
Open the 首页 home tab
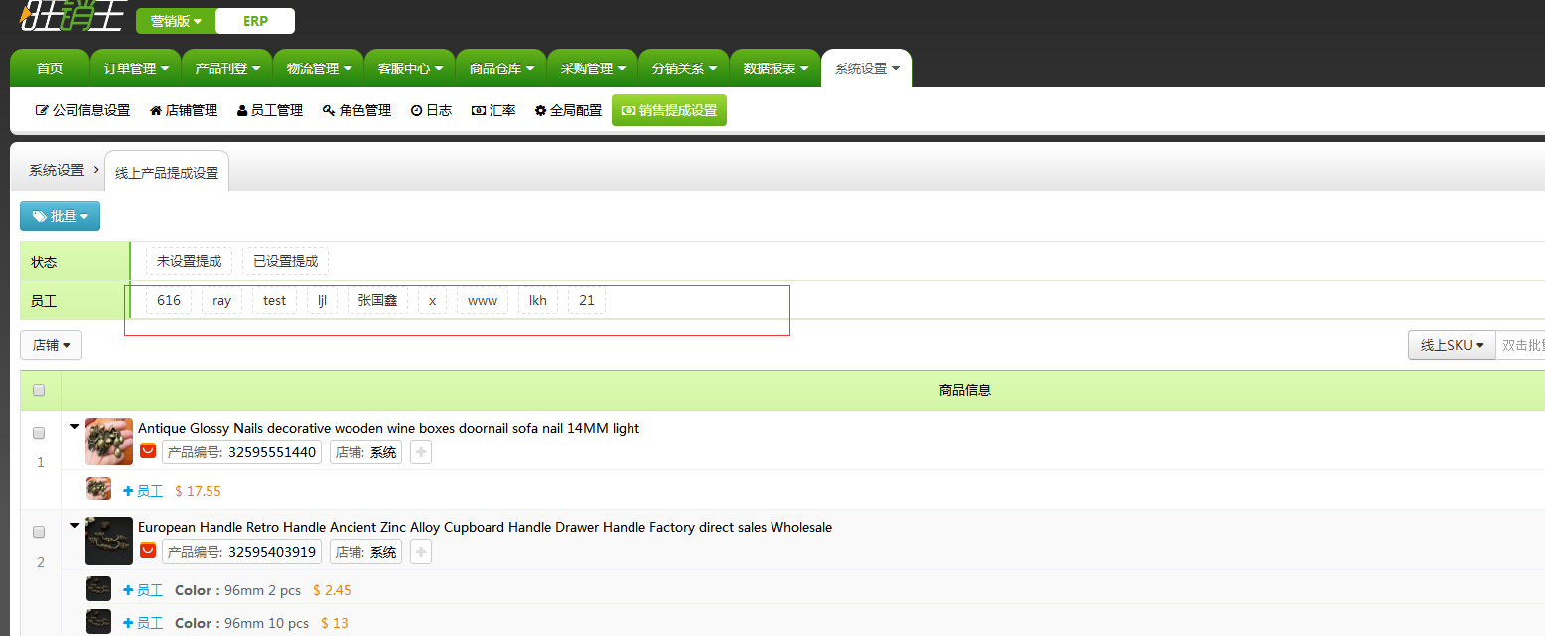[x=50, y=68]
